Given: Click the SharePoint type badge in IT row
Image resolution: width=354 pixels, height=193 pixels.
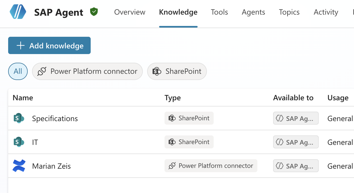Looking at the screenshot, I should click(189, 142).
